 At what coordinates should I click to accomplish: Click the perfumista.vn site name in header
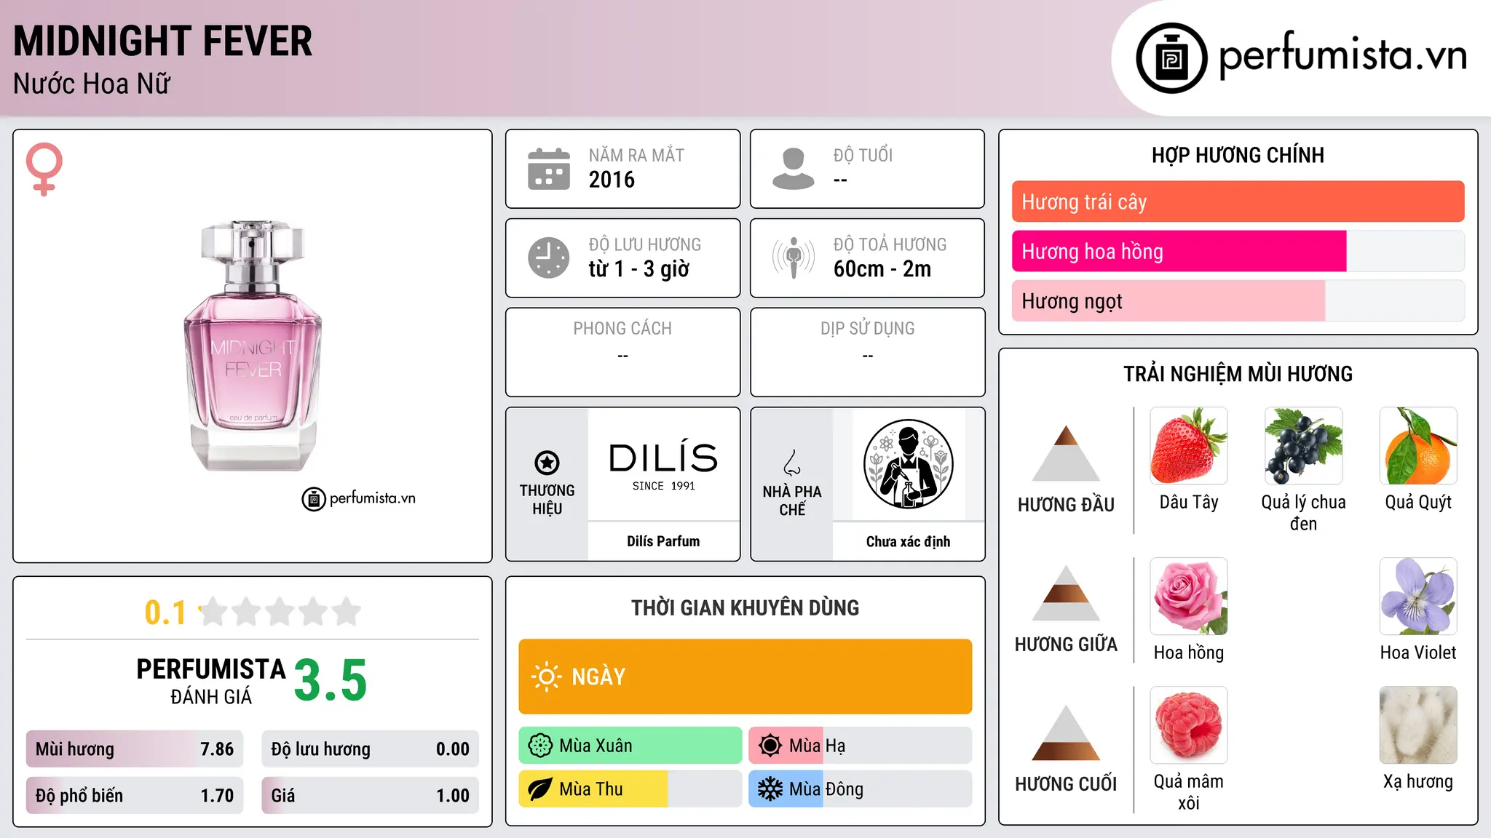(1342, 55)
